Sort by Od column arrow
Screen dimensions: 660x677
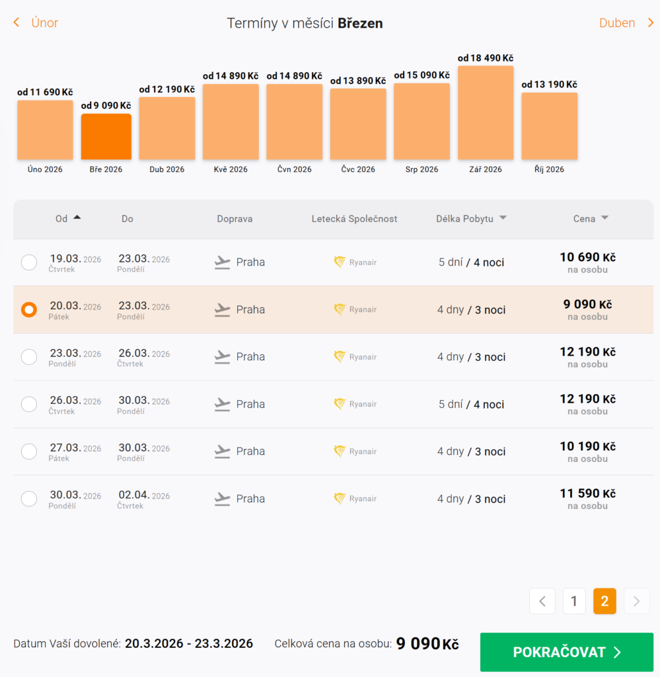pyautogui.click(x=77, y=218)
